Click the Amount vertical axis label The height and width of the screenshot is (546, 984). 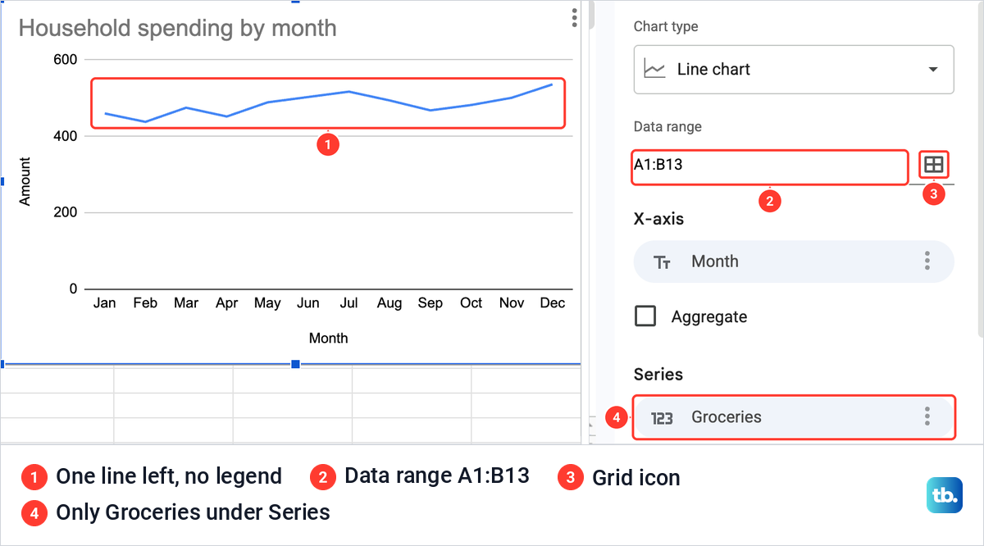coord(25,181)
